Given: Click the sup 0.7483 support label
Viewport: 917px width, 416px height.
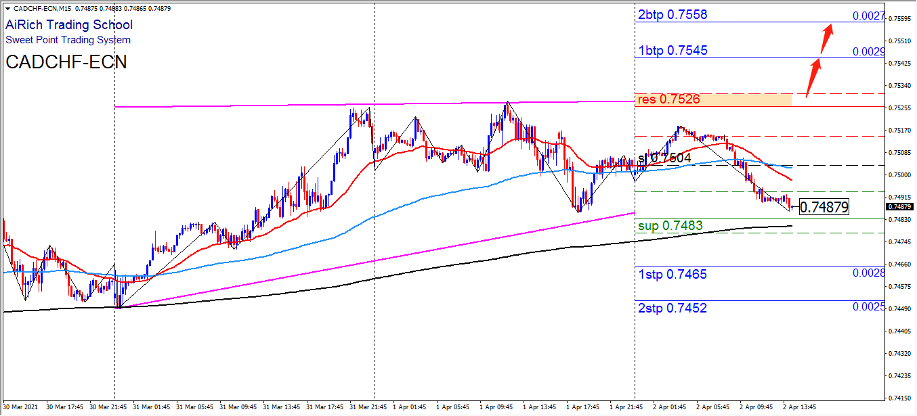Looking at the screenshot, I should tap(669, 225).
